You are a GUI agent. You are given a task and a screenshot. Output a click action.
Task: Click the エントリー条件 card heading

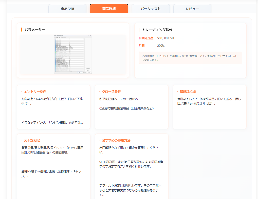click(x=35, y=92)
